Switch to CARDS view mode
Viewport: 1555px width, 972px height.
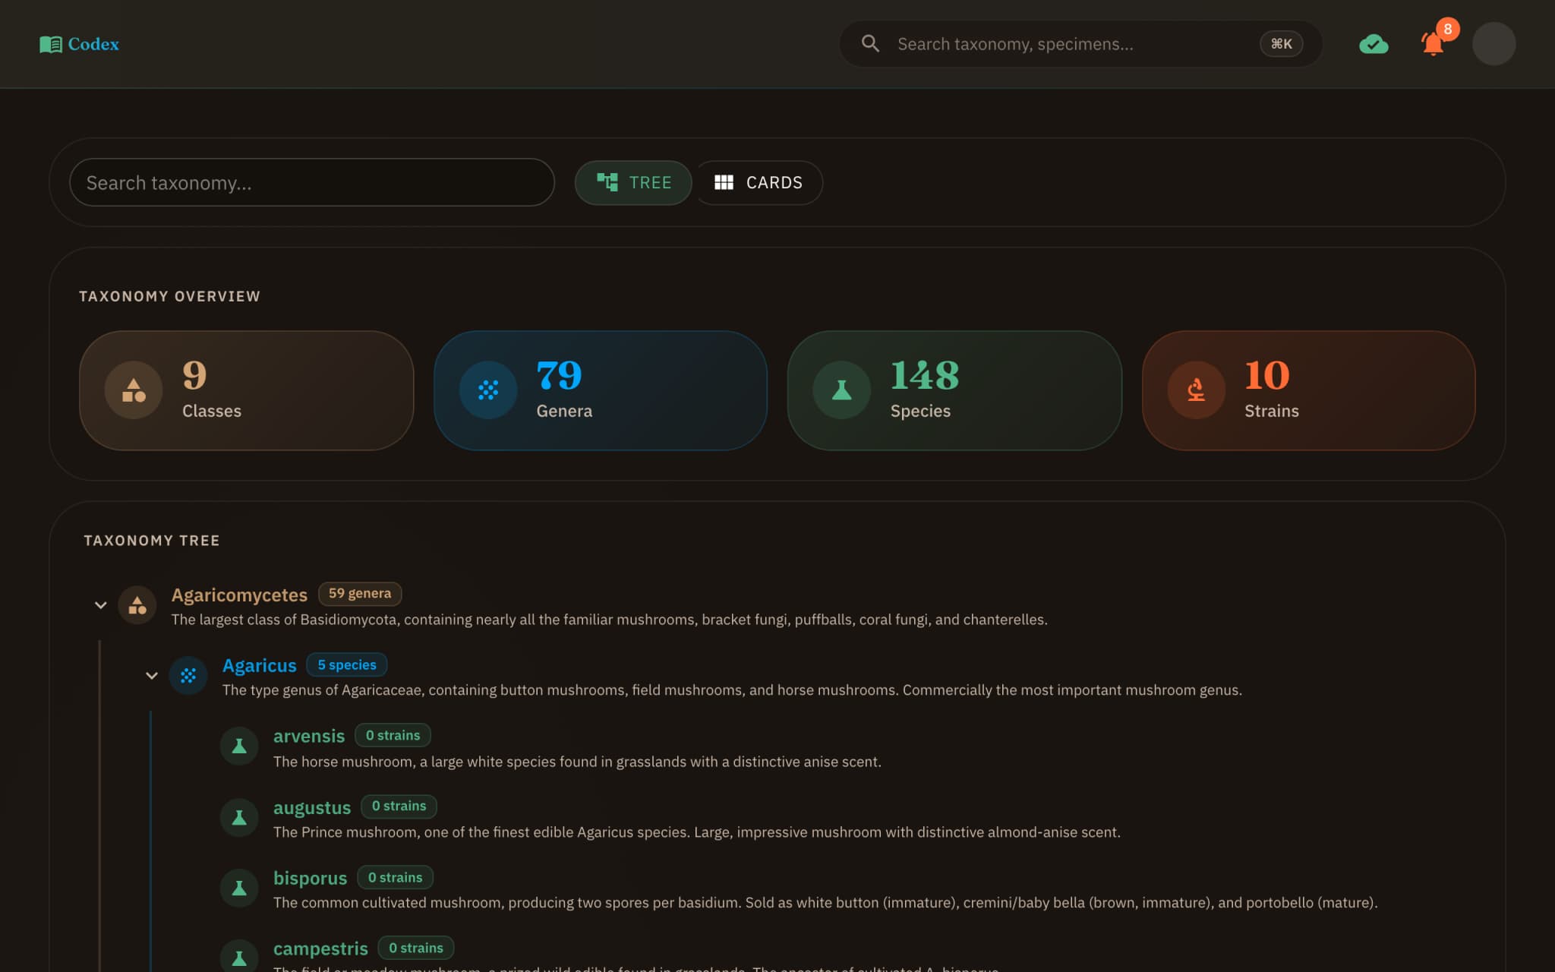click(759, 182)
